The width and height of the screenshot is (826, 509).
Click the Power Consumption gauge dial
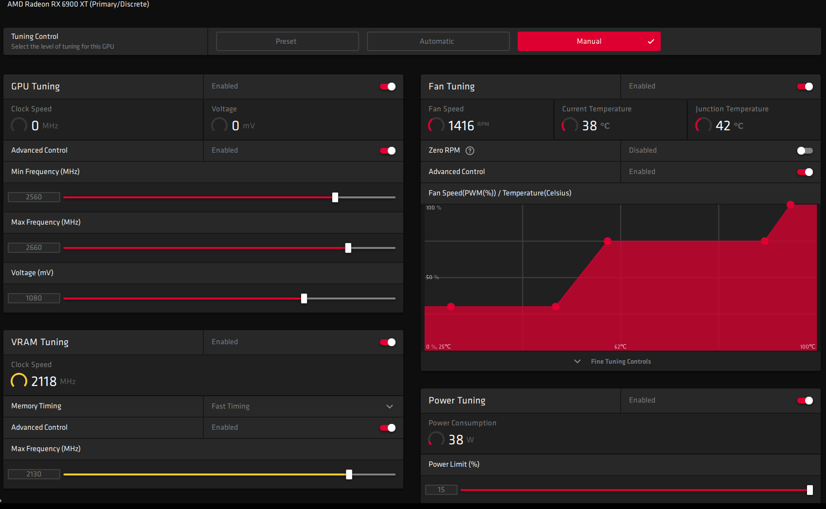click(x=436, y=439)
